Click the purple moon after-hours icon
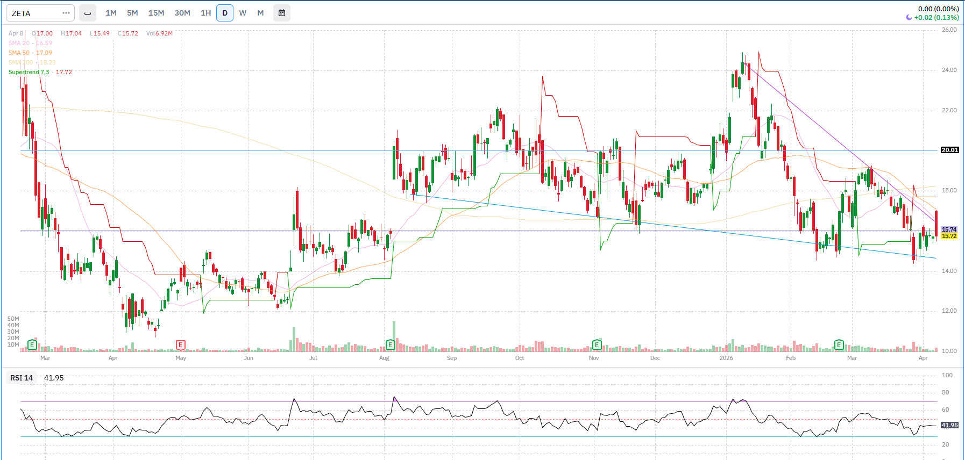Screen dimensions: 965x460 click(x=909, y=18)
